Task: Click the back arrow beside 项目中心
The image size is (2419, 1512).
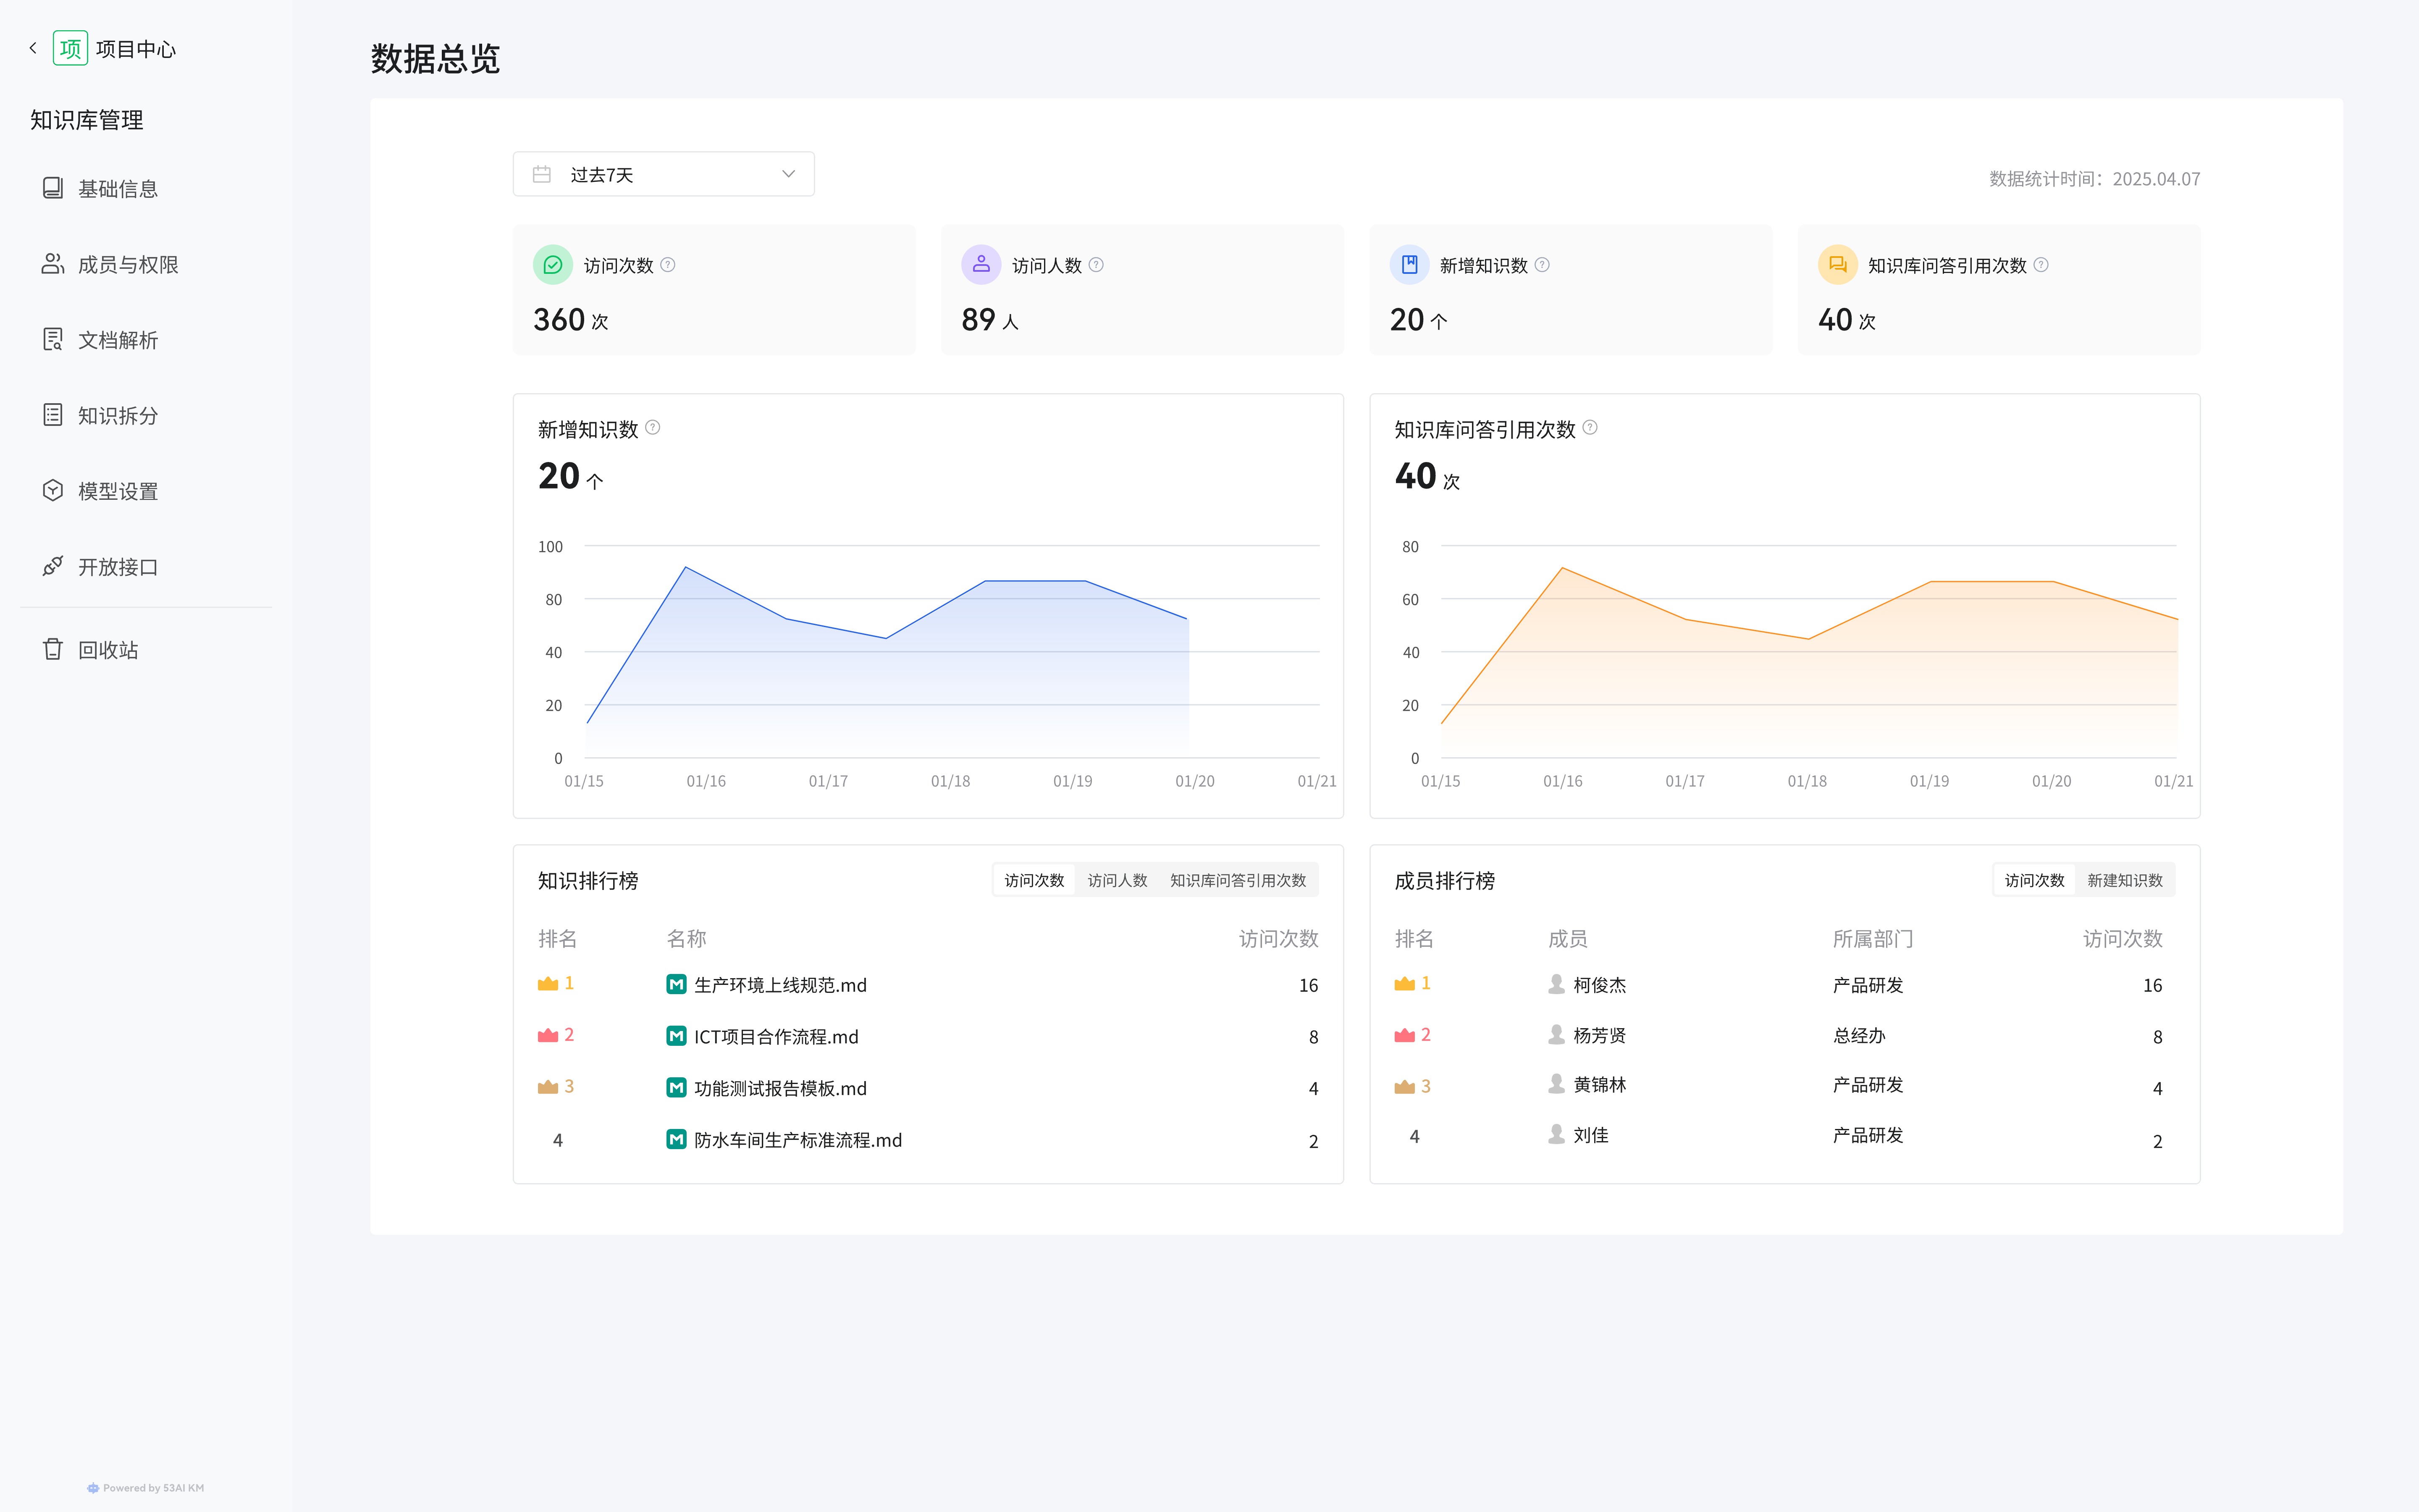Action: pyautogui.click(x=33, y=48)
